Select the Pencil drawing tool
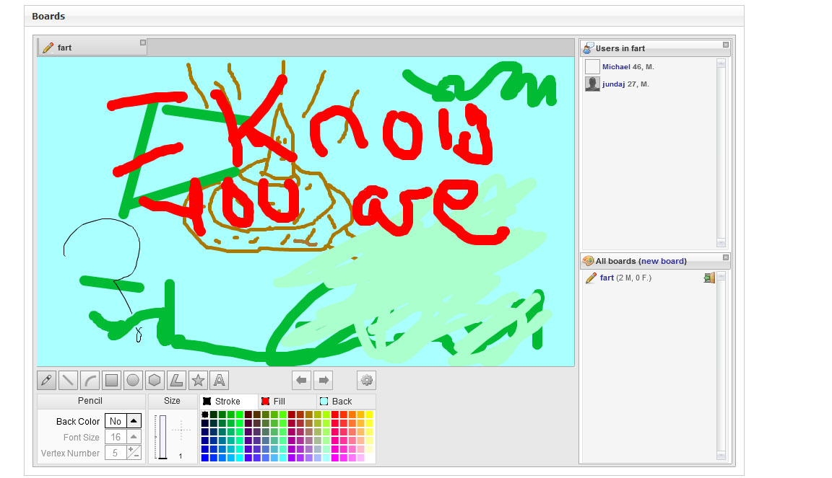Screen dimensions: 832x478 click(47, 380)
